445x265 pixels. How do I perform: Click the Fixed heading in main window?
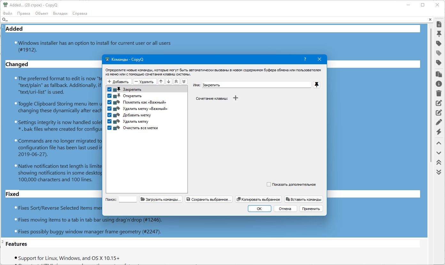[x=12, y=194]
